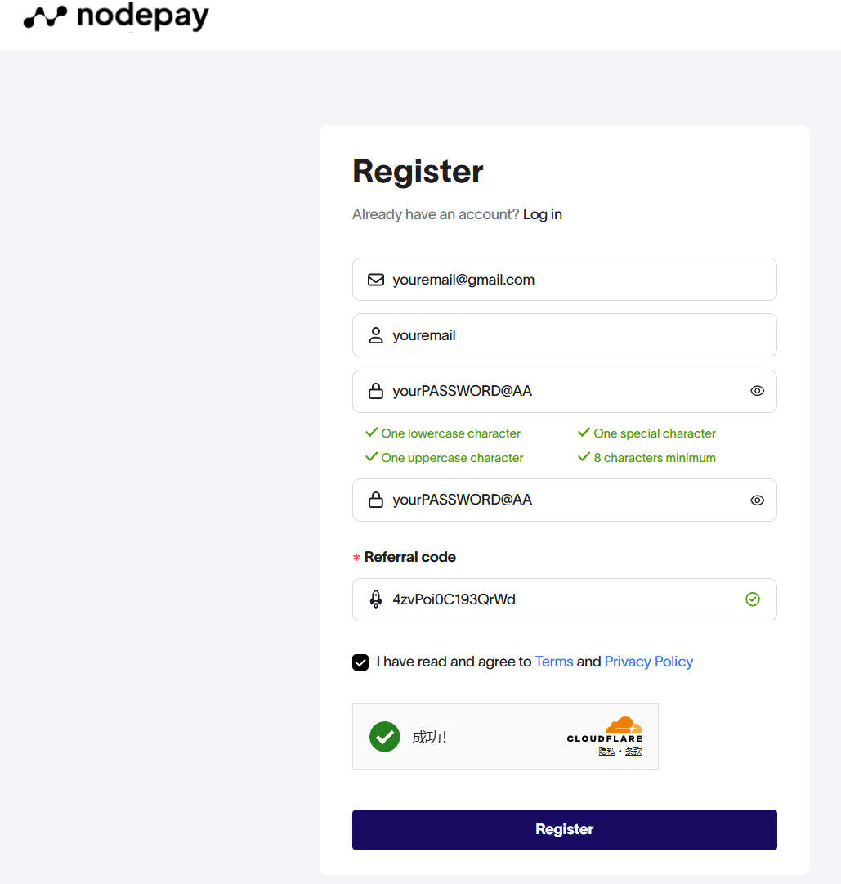Open the Terms link
Viewport: 841px width, 884px height.
point(554,662)
